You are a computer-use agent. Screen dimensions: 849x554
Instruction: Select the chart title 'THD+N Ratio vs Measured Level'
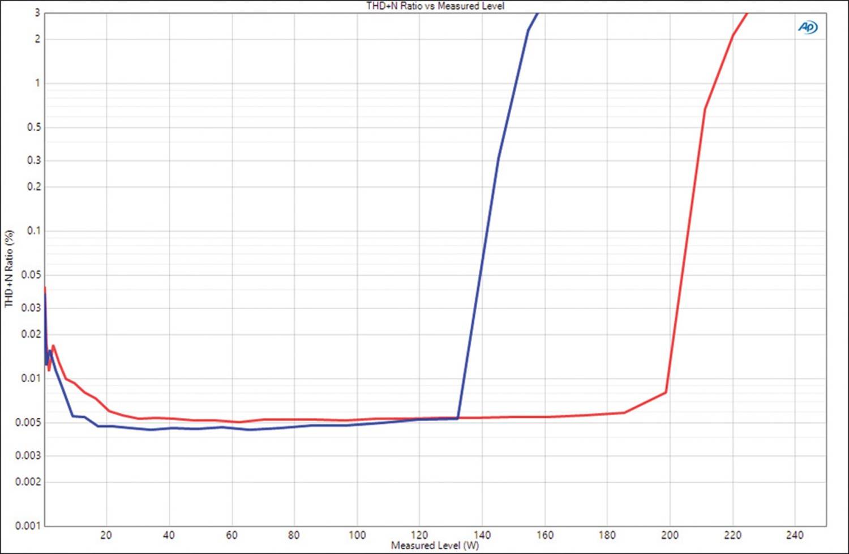(x=435, y=6)
